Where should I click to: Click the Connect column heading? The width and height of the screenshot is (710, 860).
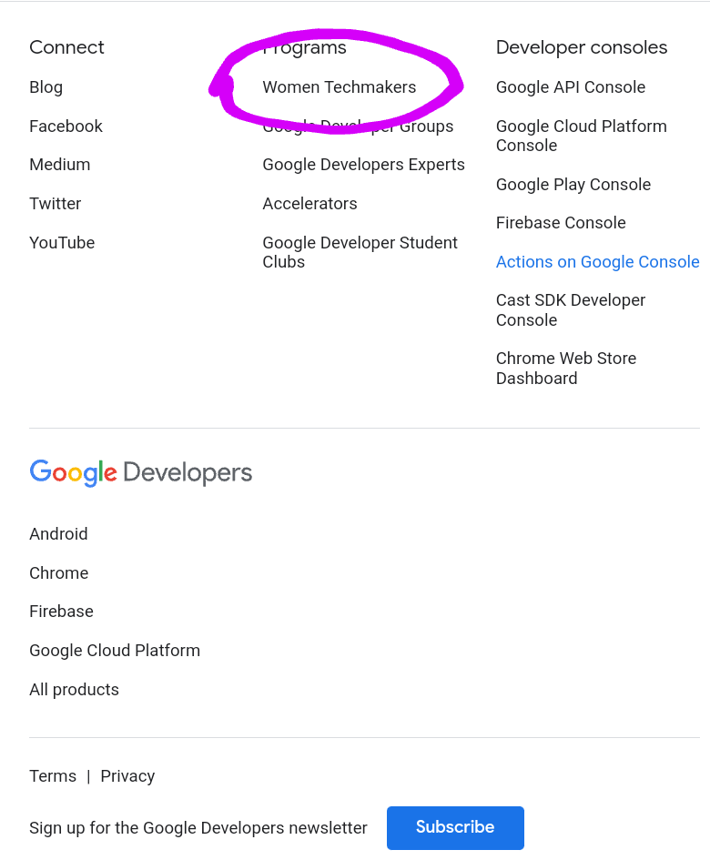point(66,47)
